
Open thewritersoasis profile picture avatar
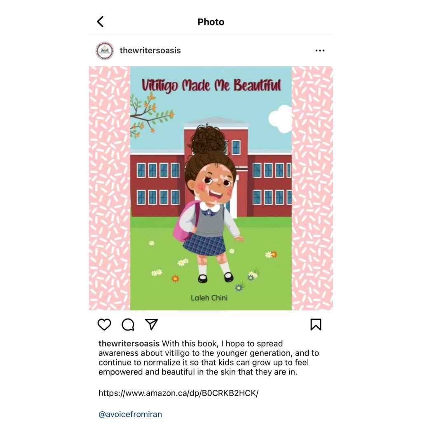click(x=105, y=51)
